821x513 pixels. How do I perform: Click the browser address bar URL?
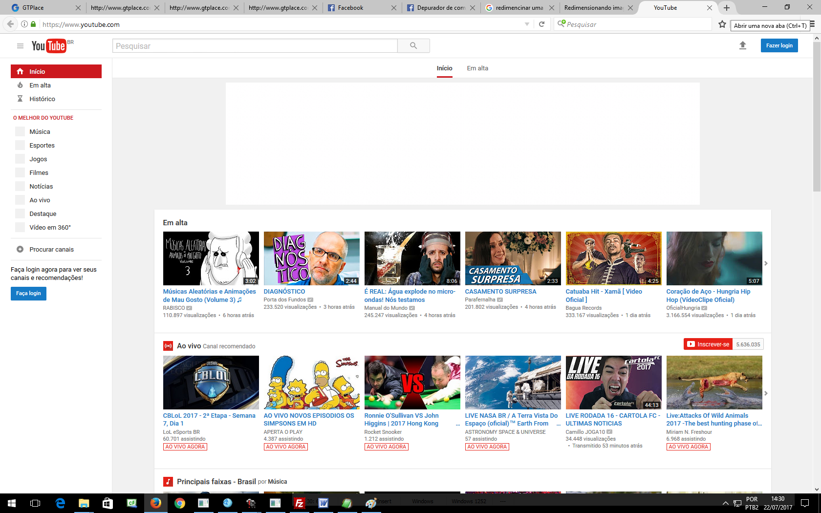81,24
